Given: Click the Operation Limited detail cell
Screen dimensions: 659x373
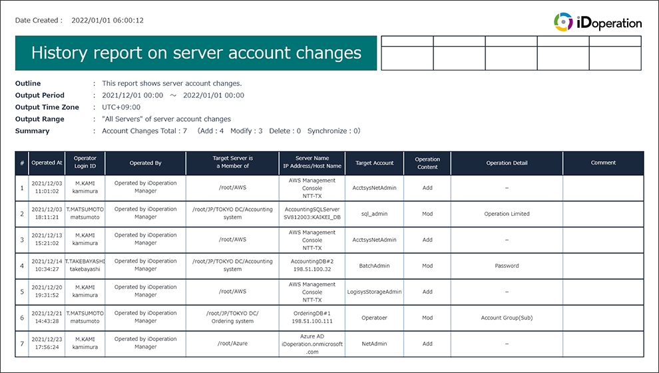Looking at the screenshot, I should pos(507,214).
